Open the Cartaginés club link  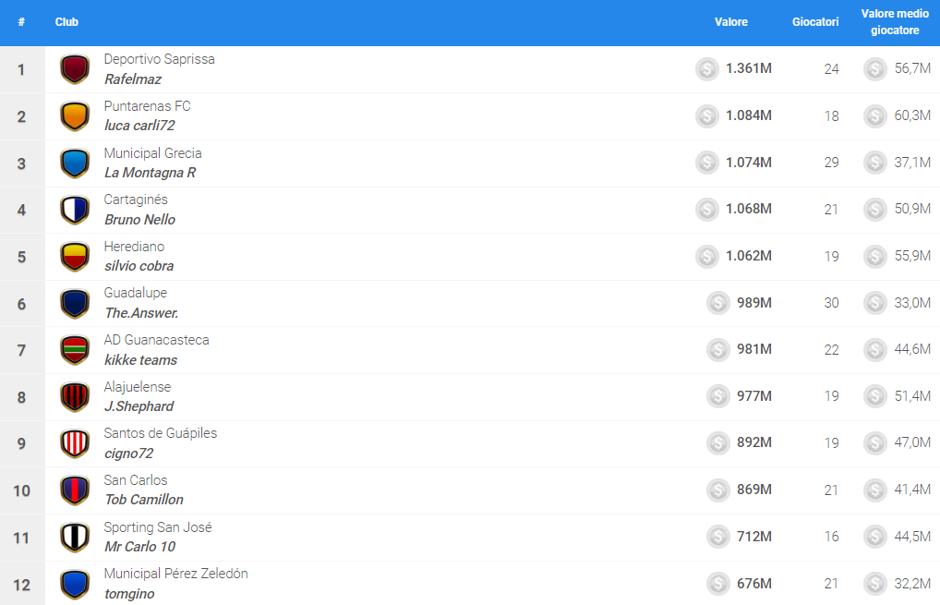(136, 200)
